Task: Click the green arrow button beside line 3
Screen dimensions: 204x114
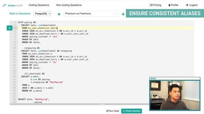Action: [x=10, y=28]
